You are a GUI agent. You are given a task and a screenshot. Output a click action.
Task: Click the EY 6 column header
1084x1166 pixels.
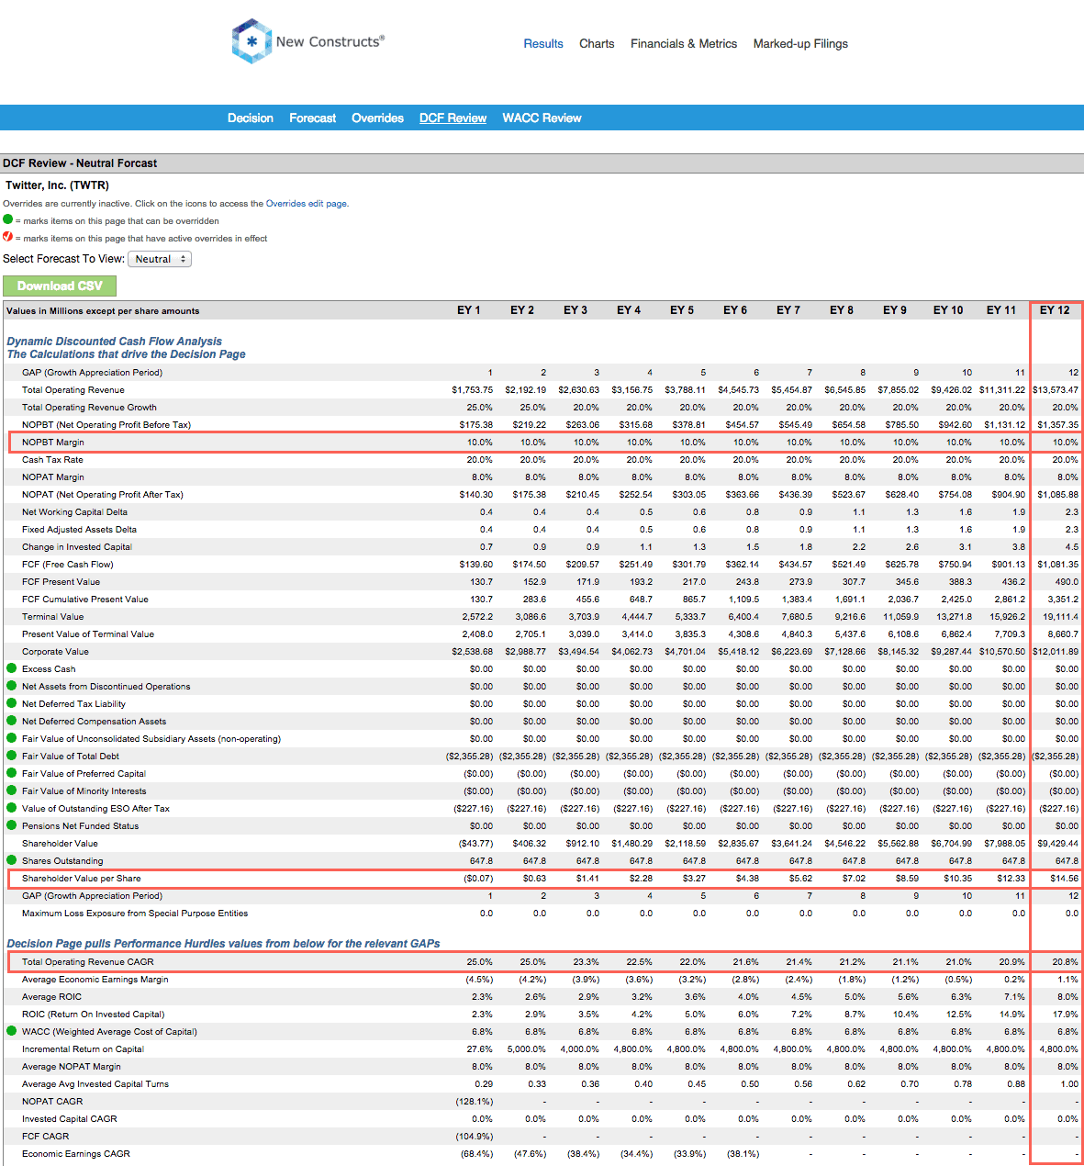pyautogui.click(x=735, y=310)
